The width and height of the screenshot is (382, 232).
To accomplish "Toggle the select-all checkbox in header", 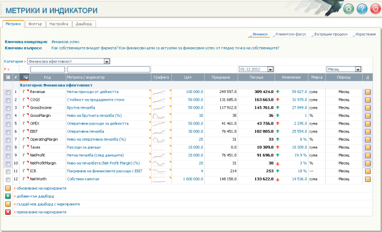I will click(x=8, y=77).
